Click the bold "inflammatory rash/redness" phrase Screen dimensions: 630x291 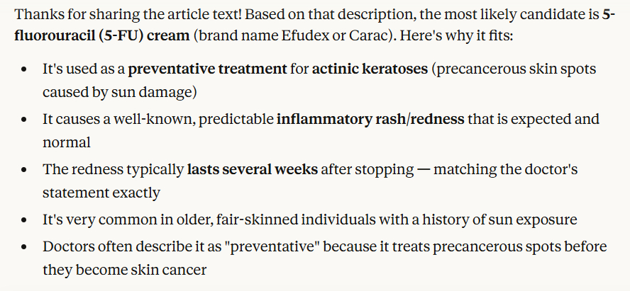370,119
